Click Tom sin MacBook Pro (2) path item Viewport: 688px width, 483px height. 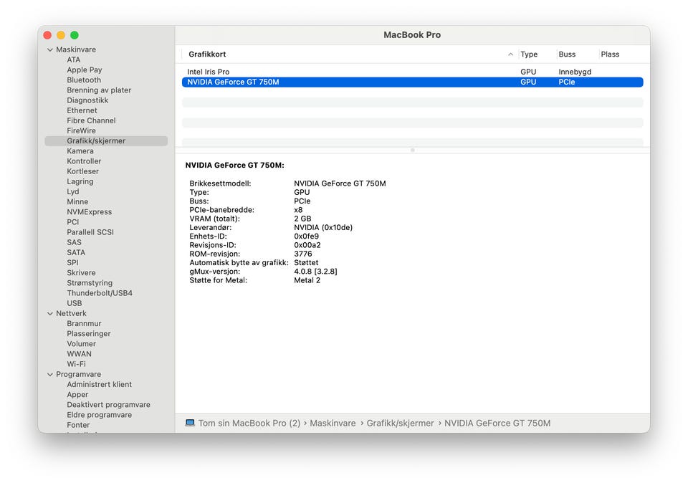(x=249, y=424)
